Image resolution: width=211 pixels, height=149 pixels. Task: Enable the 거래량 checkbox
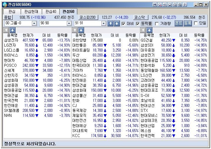157,24
